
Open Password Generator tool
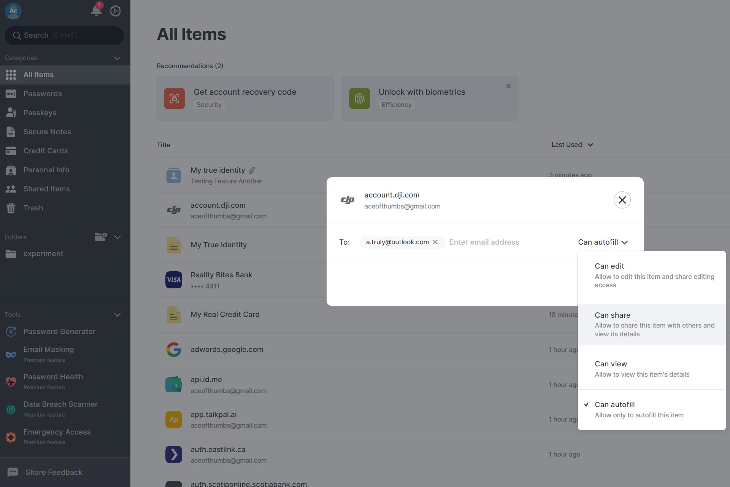click(x=59, y=331)
